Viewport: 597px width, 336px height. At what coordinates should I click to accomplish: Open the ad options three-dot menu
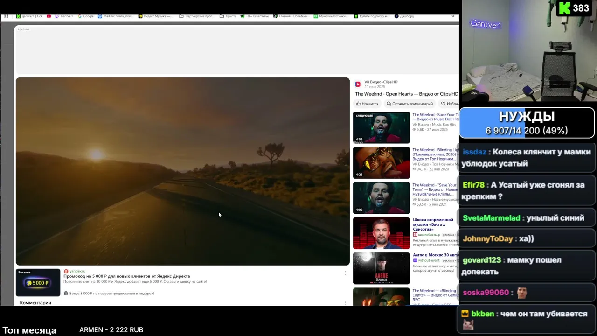click(346, 273)
